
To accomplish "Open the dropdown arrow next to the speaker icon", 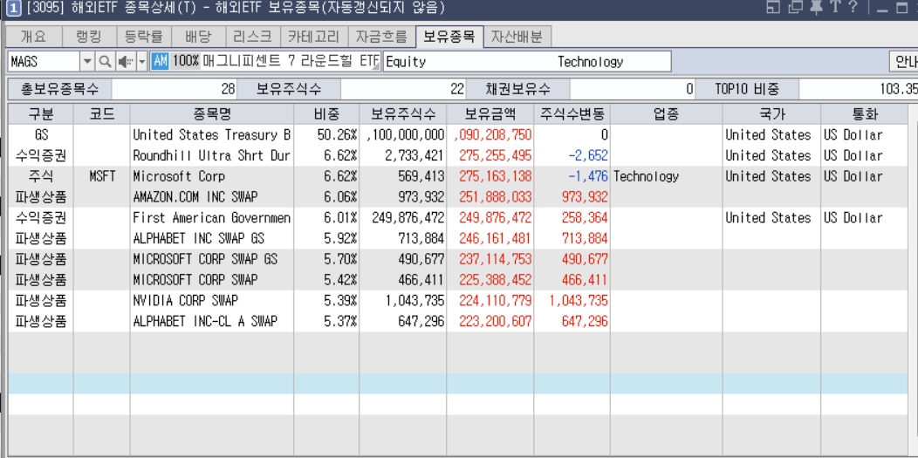I will coord(142,61).
